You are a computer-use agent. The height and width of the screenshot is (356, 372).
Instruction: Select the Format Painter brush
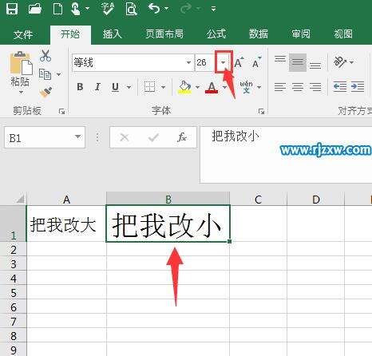pyautogui.click(x=46, y=92)
